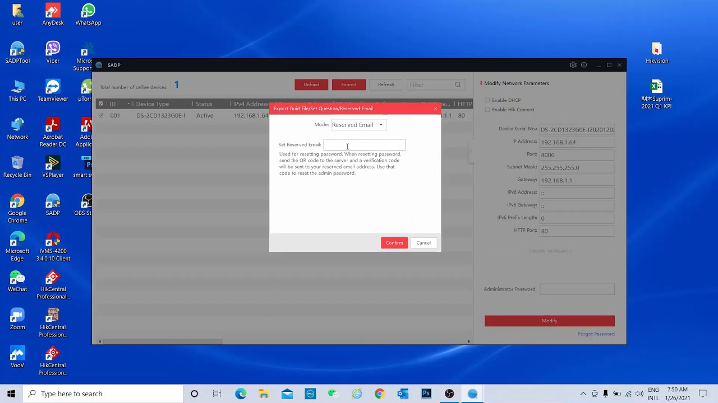Viewport: 718px width, 403px height.
Task: Open Viber desktop icon
Action: (x=53, y=53)
